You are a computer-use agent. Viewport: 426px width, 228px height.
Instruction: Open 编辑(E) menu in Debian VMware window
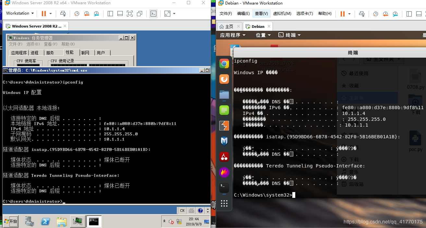click(243, 14)
